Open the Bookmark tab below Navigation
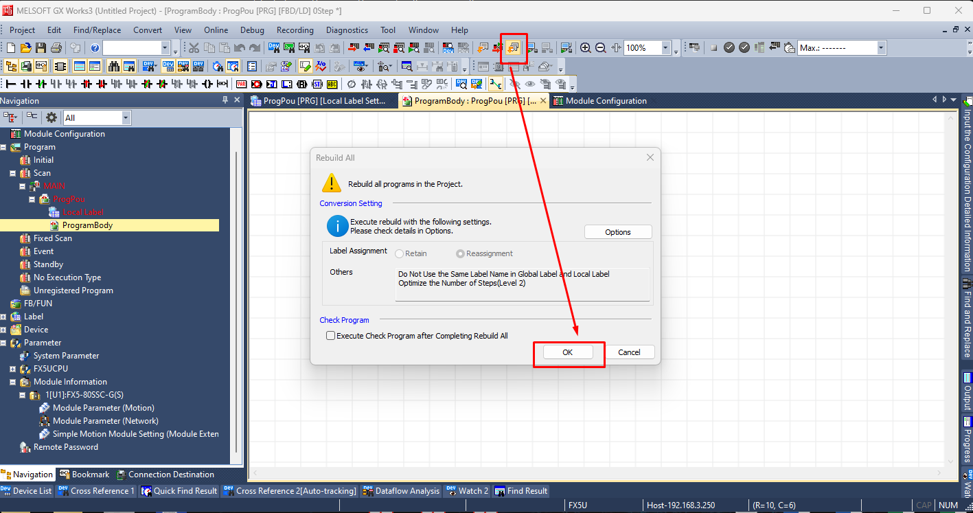The width and height of the screenshot is (973, 513). 84,475
